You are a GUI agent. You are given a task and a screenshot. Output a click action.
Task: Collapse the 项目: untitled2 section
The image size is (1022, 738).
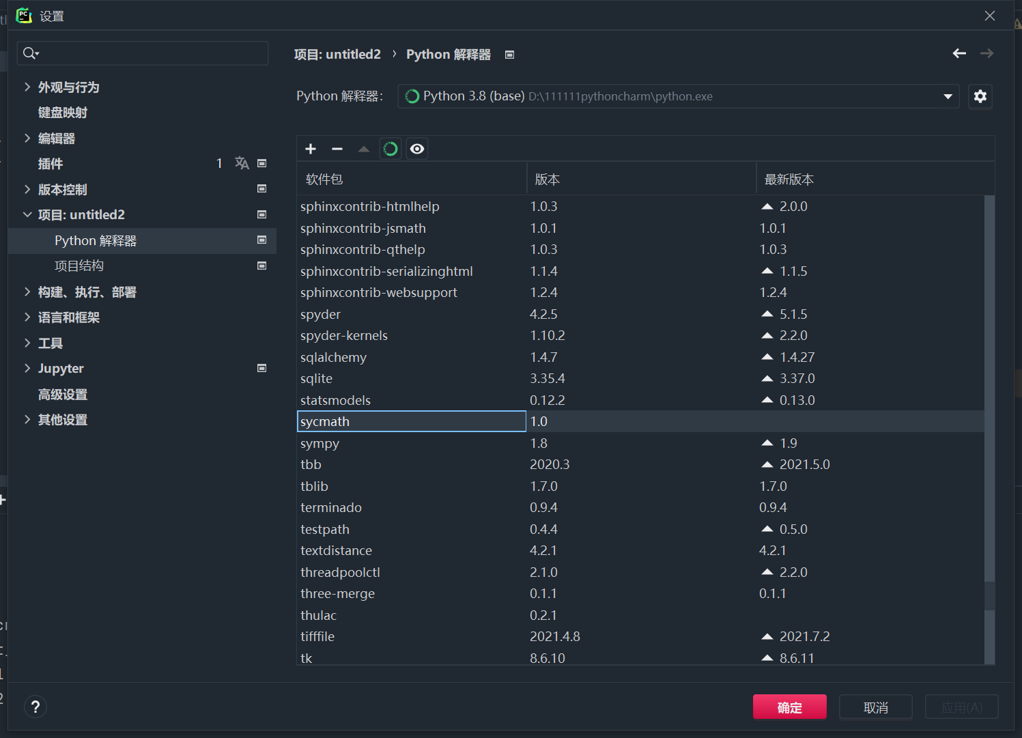pyautogui.click(x=27, y=214)
